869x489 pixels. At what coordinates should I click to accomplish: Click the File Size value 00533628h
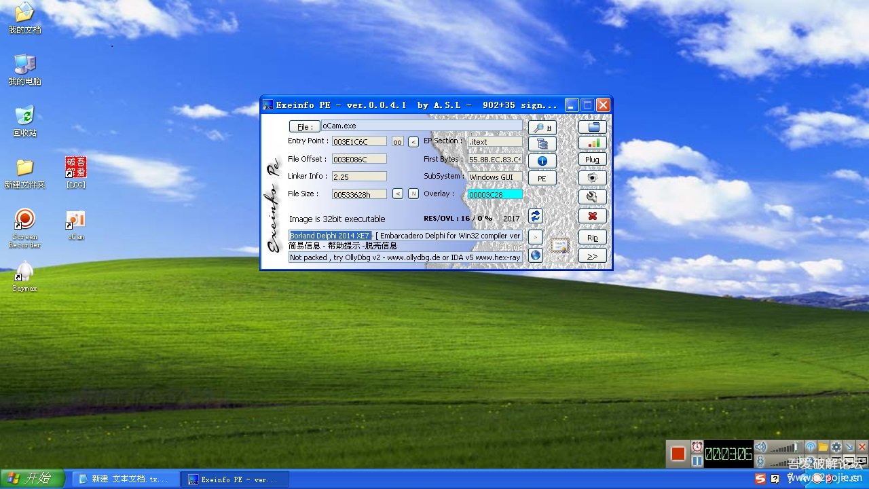(359, 194)
